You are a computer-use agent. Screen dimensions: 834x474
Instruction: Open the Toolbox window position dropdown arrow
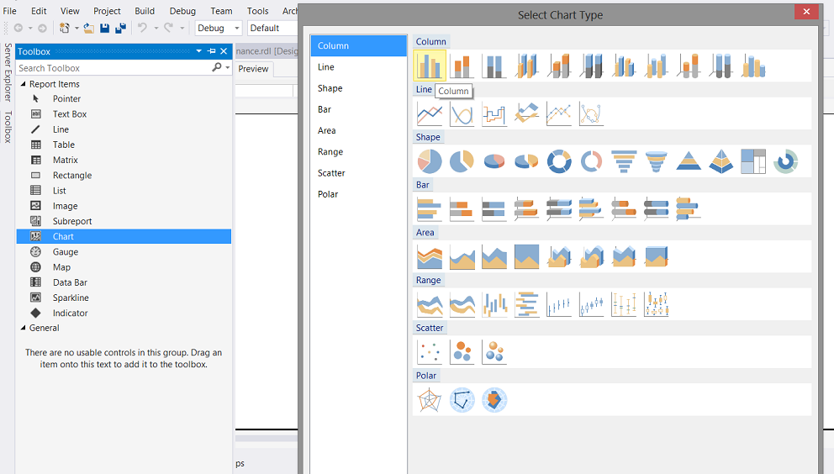click(199, 51)
